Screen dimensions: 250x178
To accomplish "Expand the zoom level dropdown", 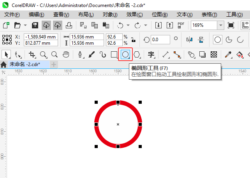I will coord(221,25).
